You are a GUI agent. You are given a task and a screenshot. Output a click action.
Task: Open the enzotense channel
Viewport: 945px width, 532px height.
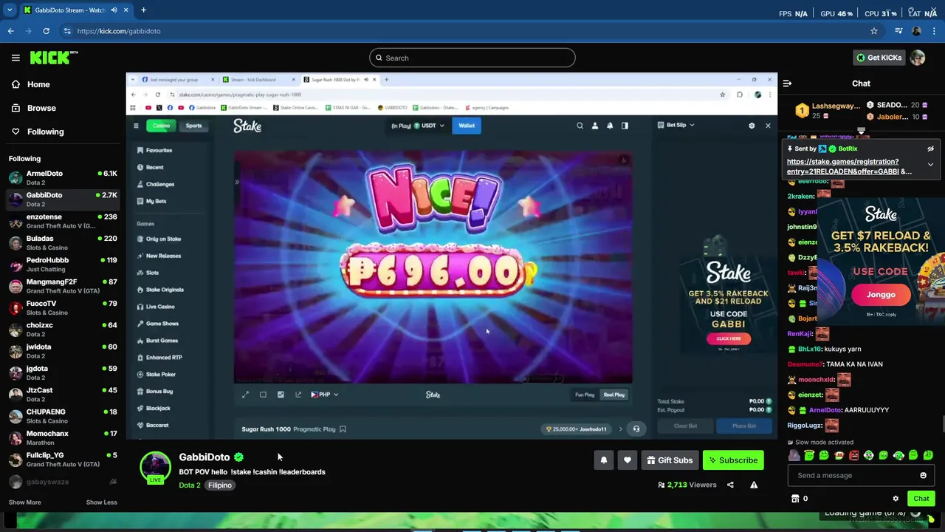pos(63,221)
